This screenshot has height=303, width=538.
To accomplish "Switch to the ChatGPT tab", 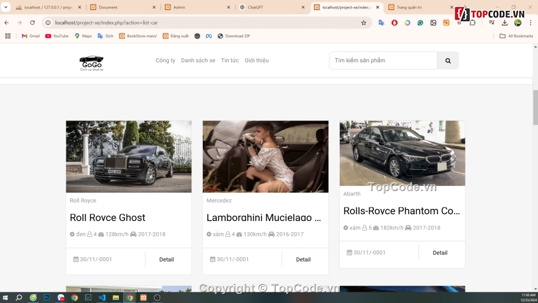I will pos(272,7).
